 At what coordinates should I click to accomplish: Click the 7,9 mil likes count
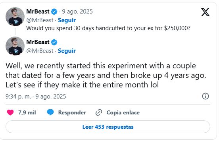(27, 112)
